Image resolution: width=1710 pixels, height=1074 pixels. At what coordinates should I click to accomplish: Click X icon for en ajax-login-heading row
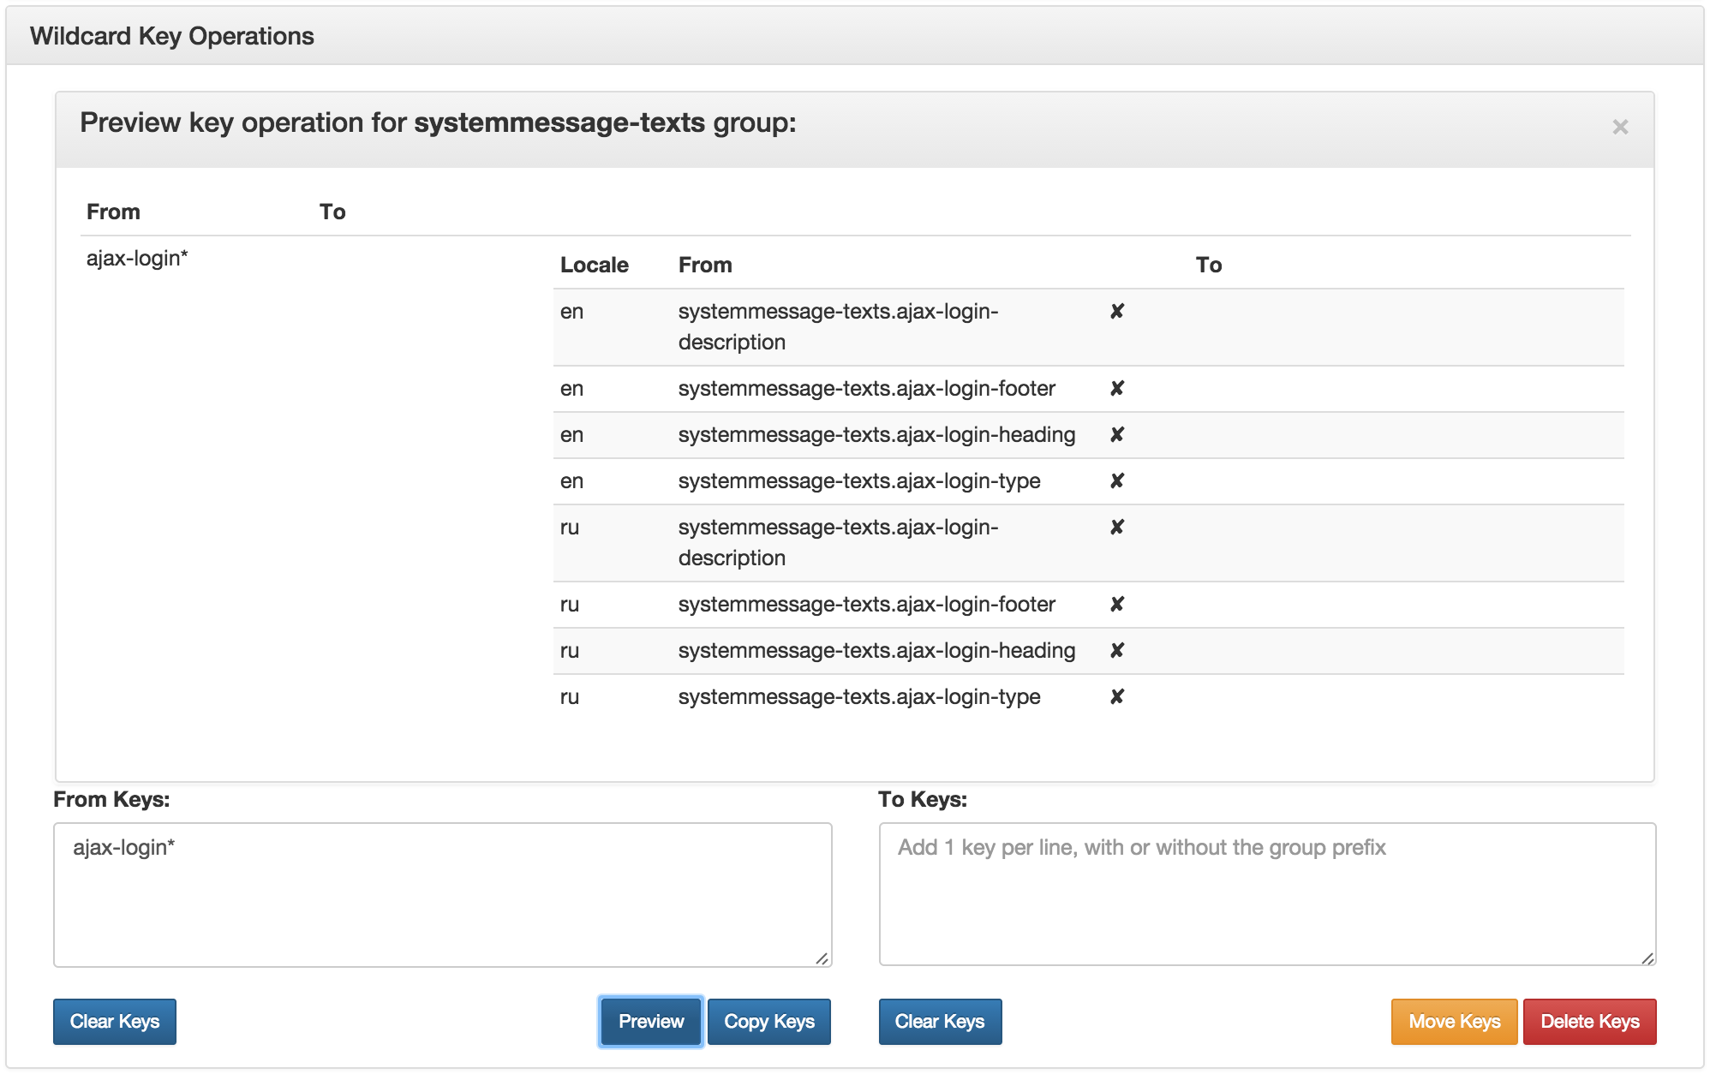click(x=1117, y=435)
